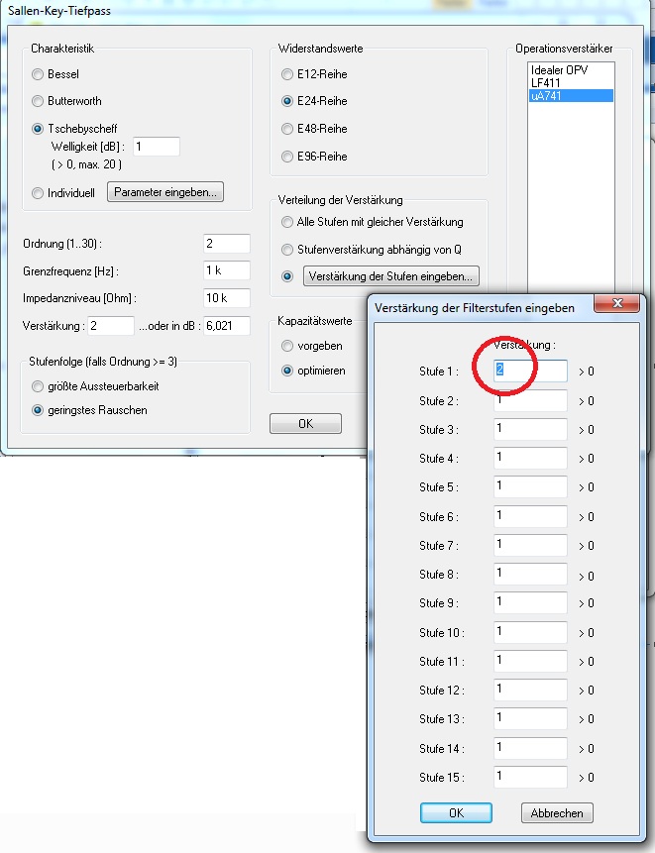Click the Stufe 10 gain field

530,633
